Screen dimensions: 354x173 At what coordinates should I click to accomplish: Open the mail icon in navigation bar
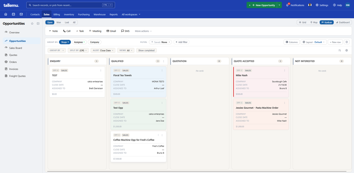coord(21,14)
